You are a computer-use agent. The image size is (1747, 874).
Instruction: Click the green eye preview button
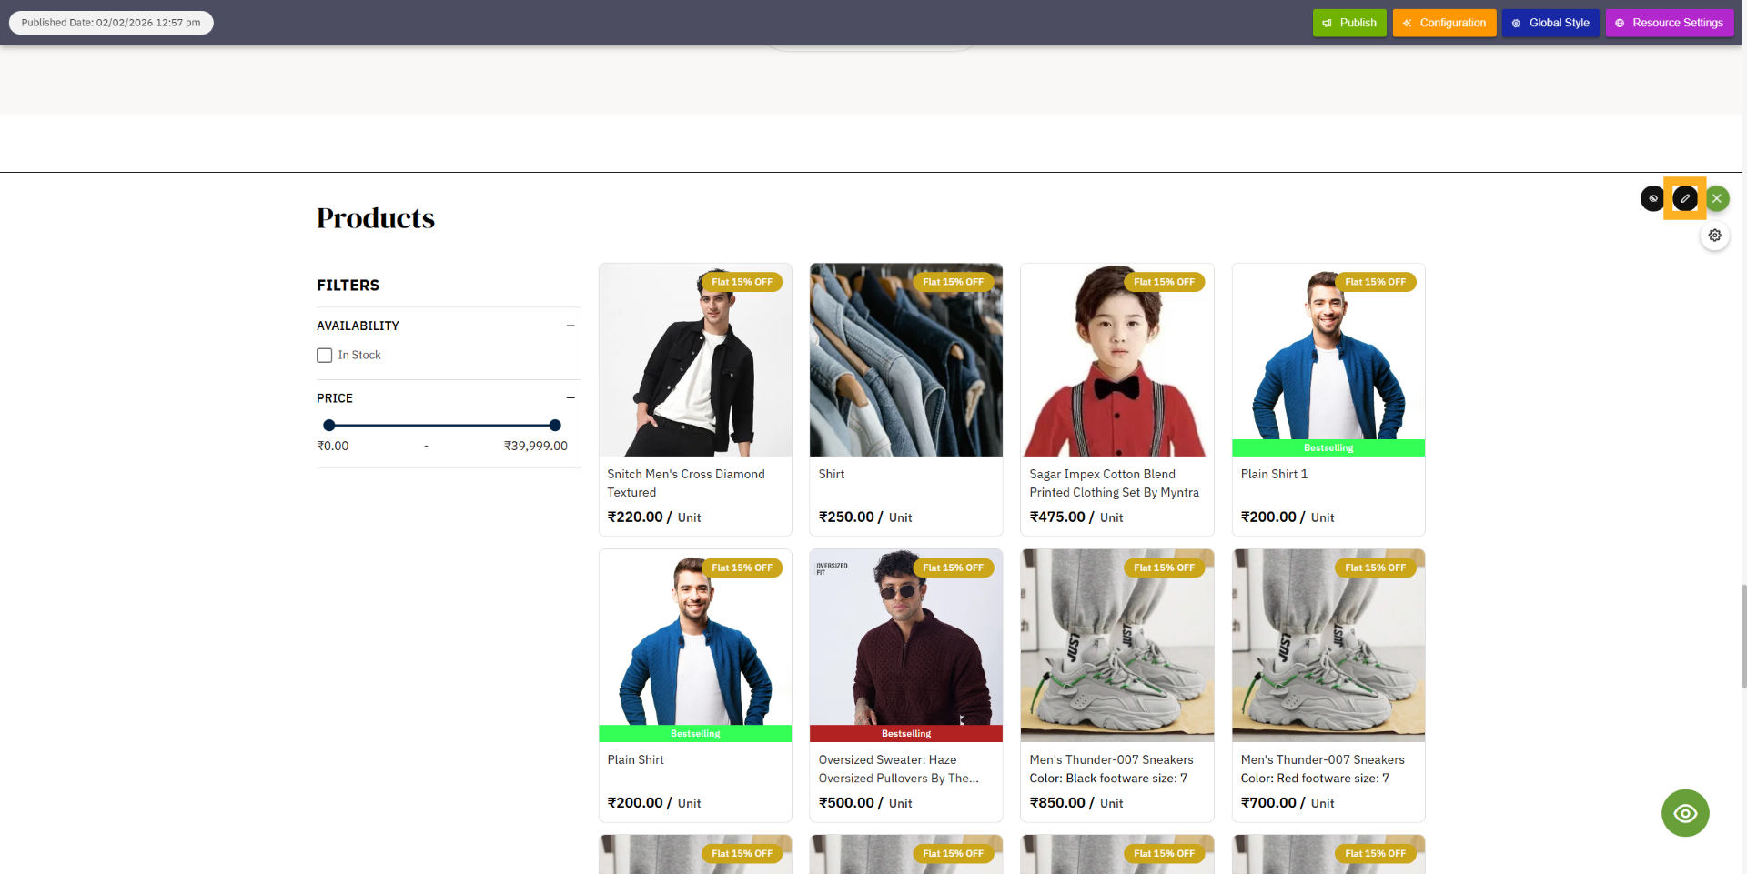1685,813
